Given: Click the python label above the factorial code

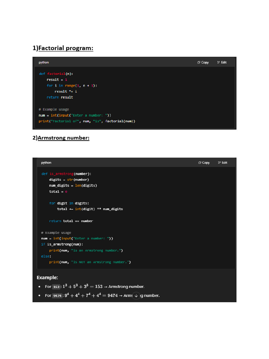Looking at the screenshot, I should click(x=44, y=62).
